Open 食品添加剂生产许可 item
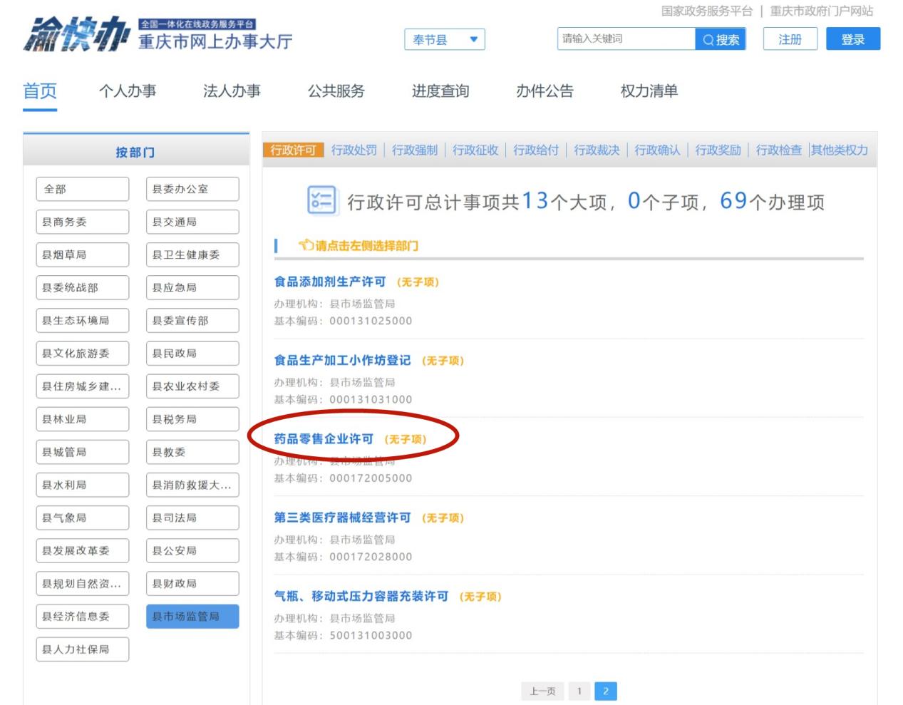903x705 pixels. coord(329,282)
